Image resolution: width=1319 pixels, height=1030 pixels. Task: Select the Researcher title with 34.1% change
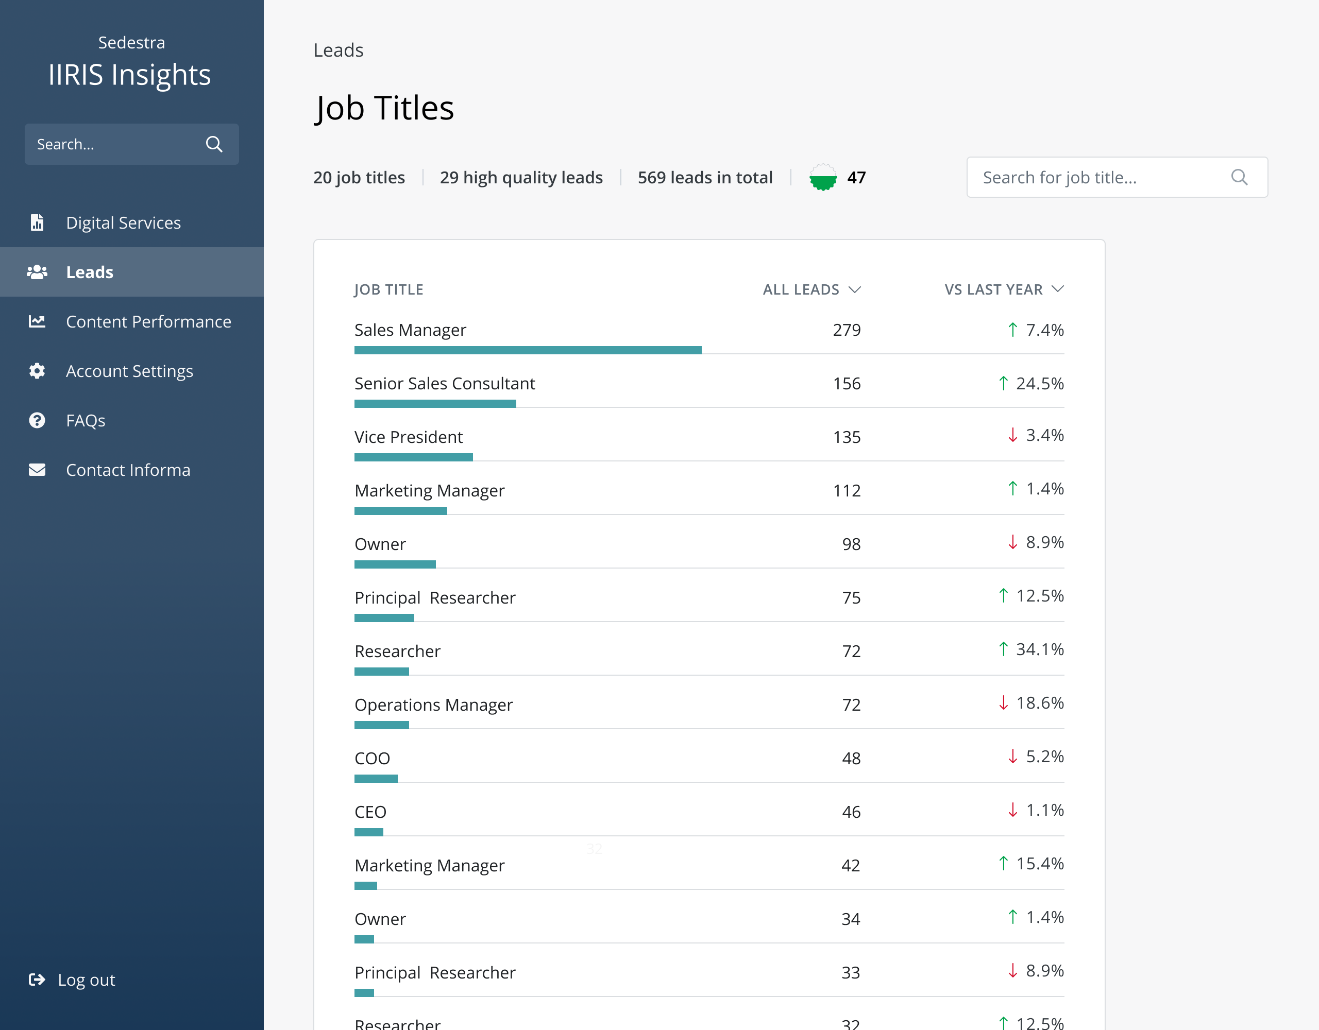[397, 651]
